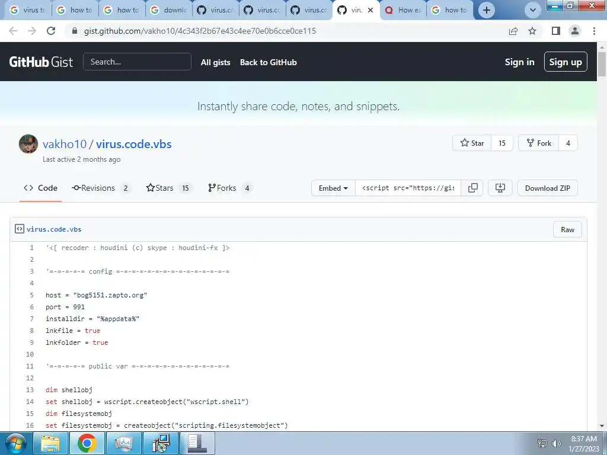Image resolution: width=607 pixels, height=455 pixels.
Task: Select the Code tab
Action: click(41, 188)
